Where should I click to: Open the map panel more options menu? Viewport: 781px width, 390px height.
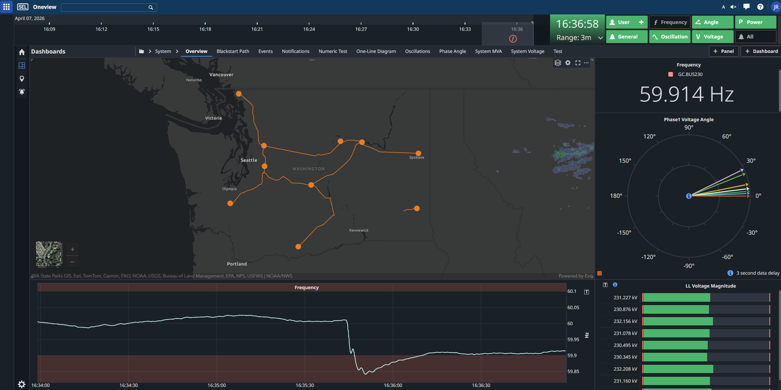[x=586, y=63]
